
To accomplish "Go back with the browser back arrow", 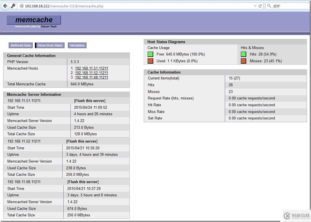I will pyautogui.click(x=5, y=6).
